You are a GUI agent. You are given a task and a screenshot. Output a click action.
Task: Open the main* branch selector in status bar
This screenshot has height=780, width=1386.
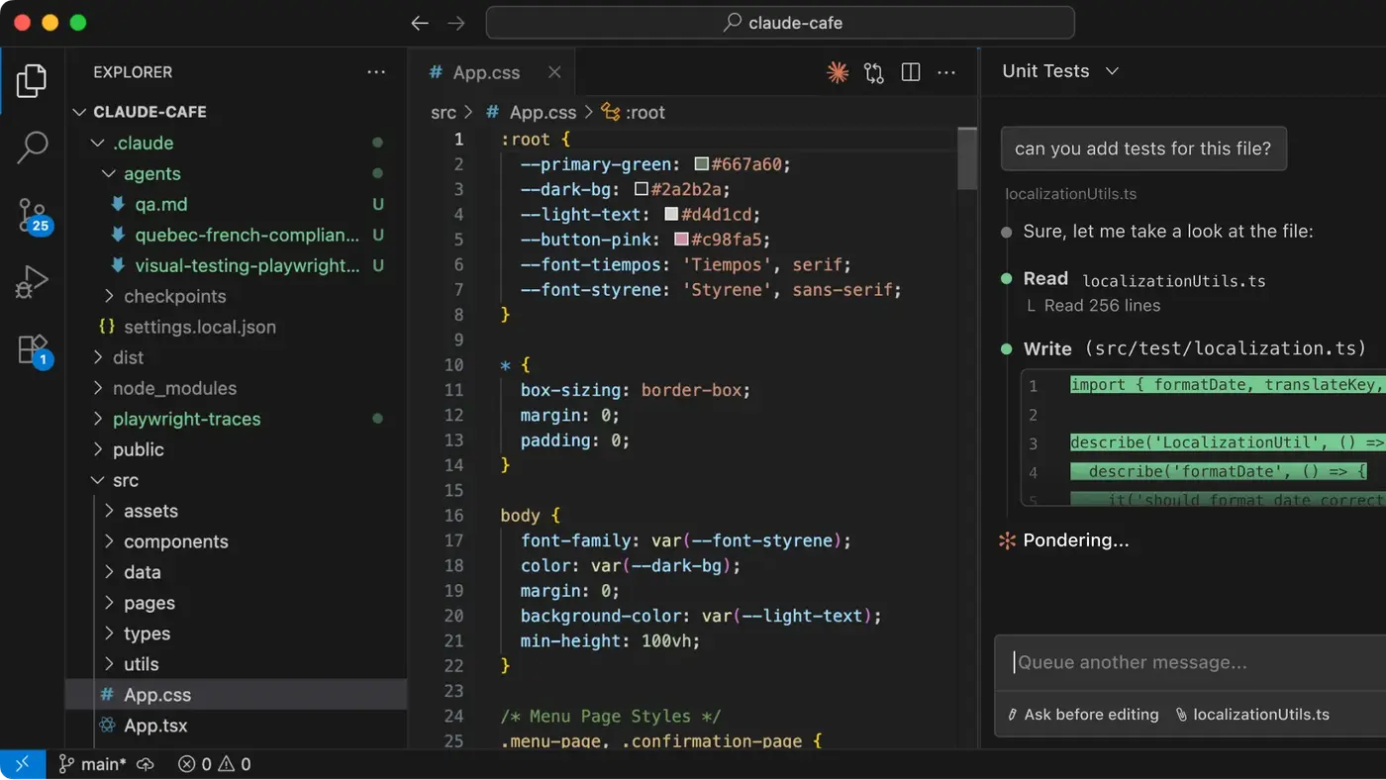pos(91,764)
